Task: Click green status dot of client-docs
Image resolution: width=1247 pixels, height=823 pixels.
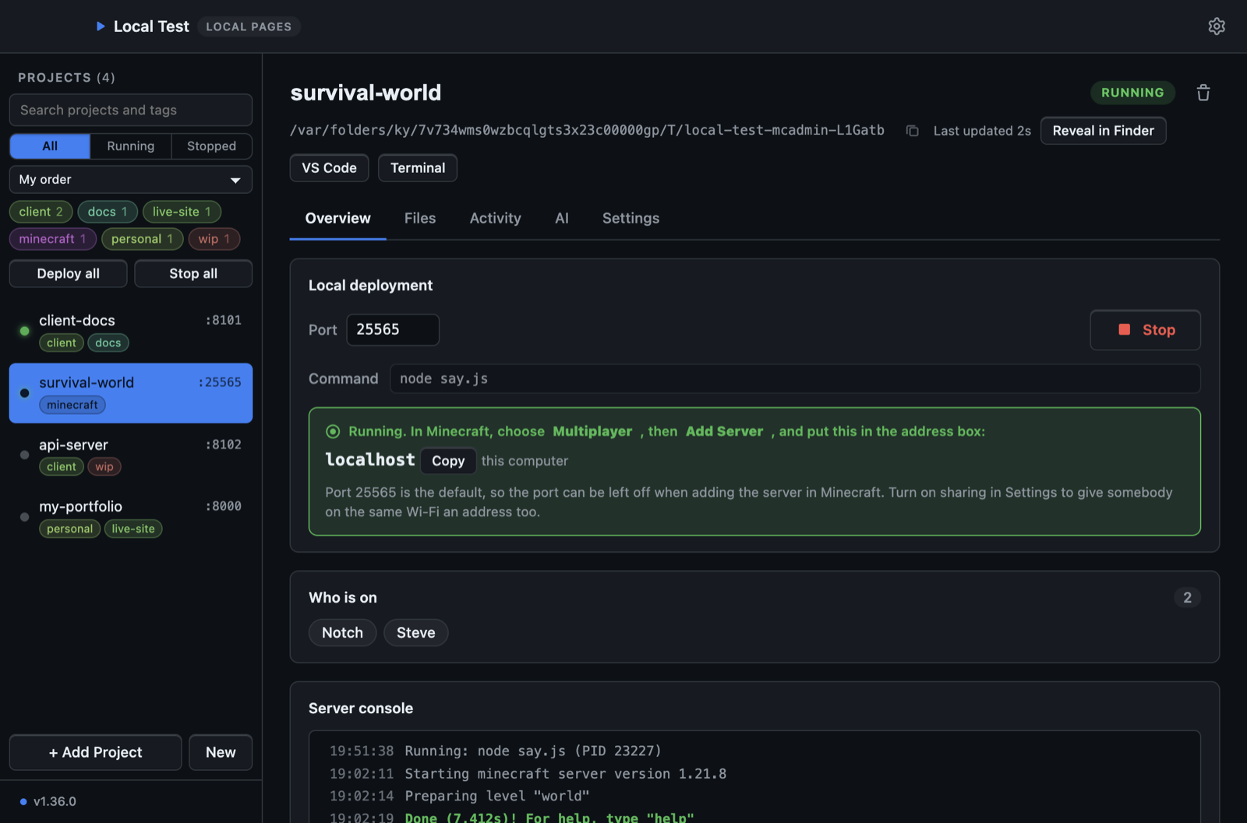Action: (24, 331)
